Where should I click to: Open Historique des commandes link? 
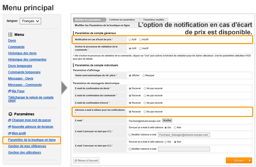[27, 59]
